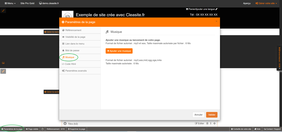Image resolution: width=282 pixels, height=132 pixels.
Task: Expand the Gérer votre site dropdown
Action: click(x=266, y=3)
